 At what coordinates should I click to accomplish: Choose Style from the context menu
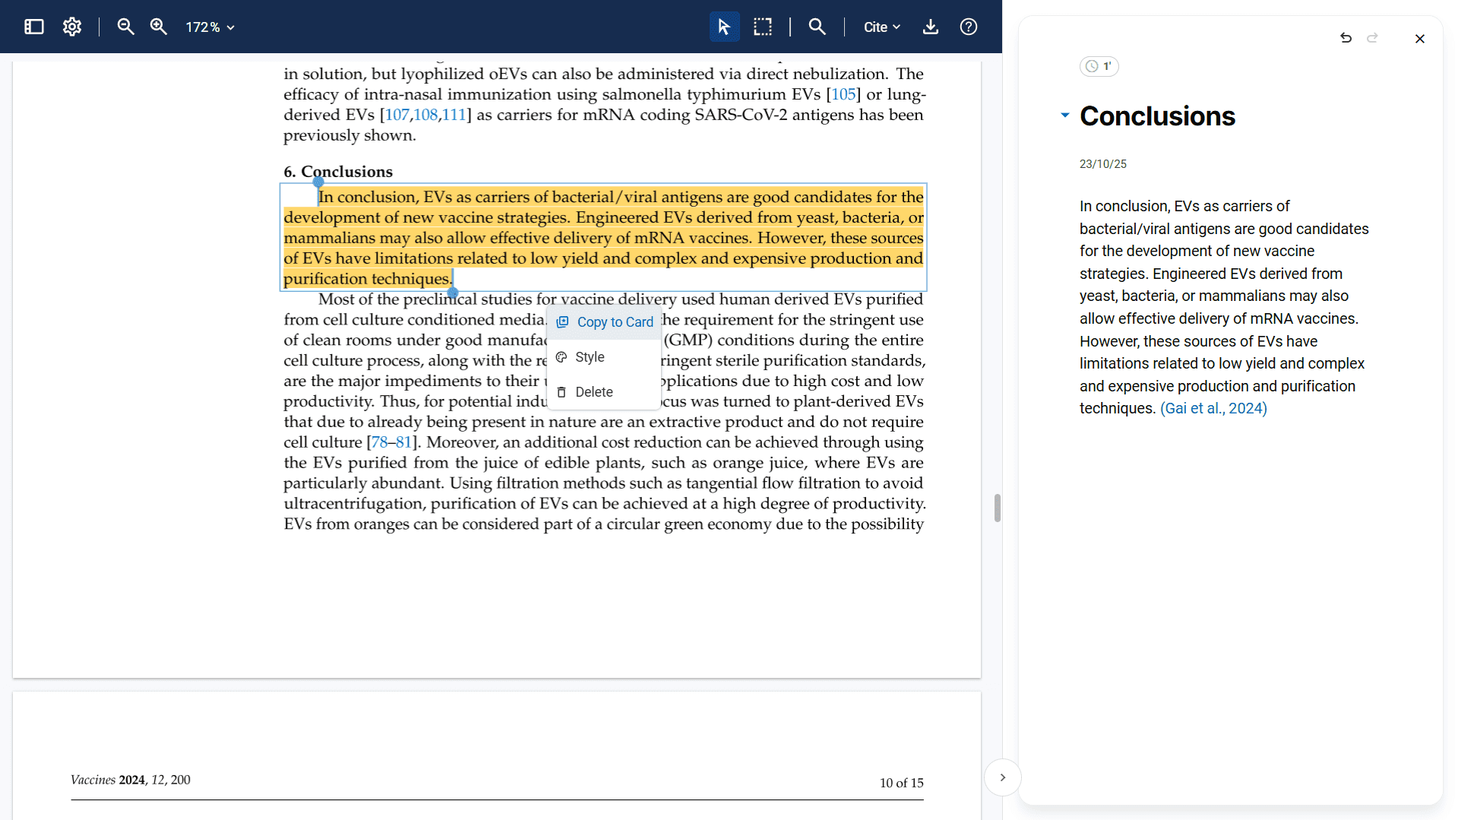click(x=590, y=357)
